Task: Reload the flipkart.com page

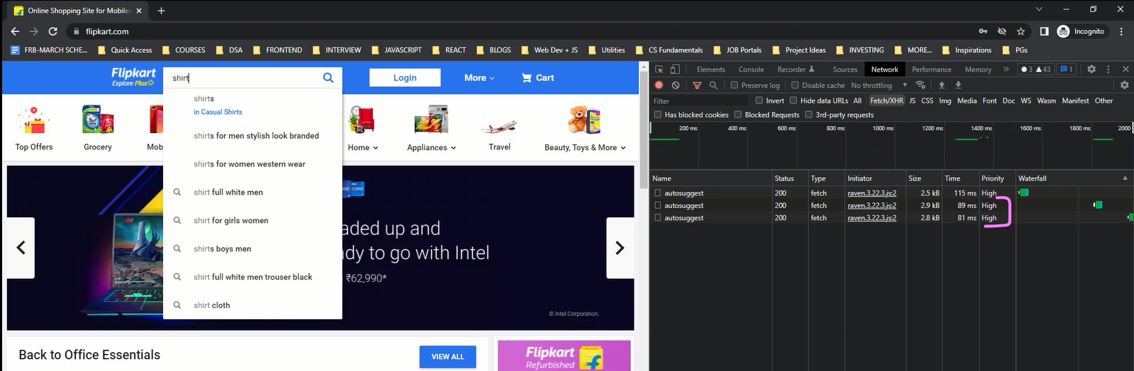Action: point(52,31)
